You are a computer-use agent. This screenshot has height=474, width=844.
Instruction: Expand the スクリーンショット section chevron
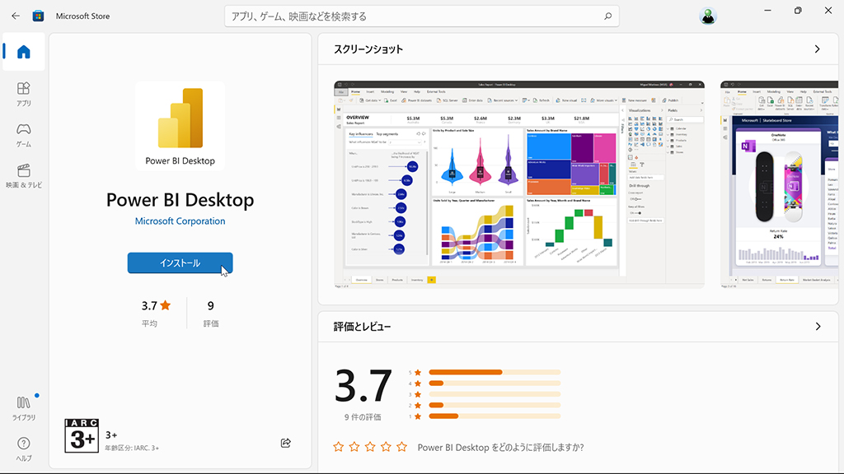click(x=817, y=49)
